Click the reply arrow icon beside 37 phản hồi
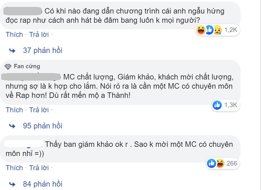The image size is (261, 190). tap(13, 51)
